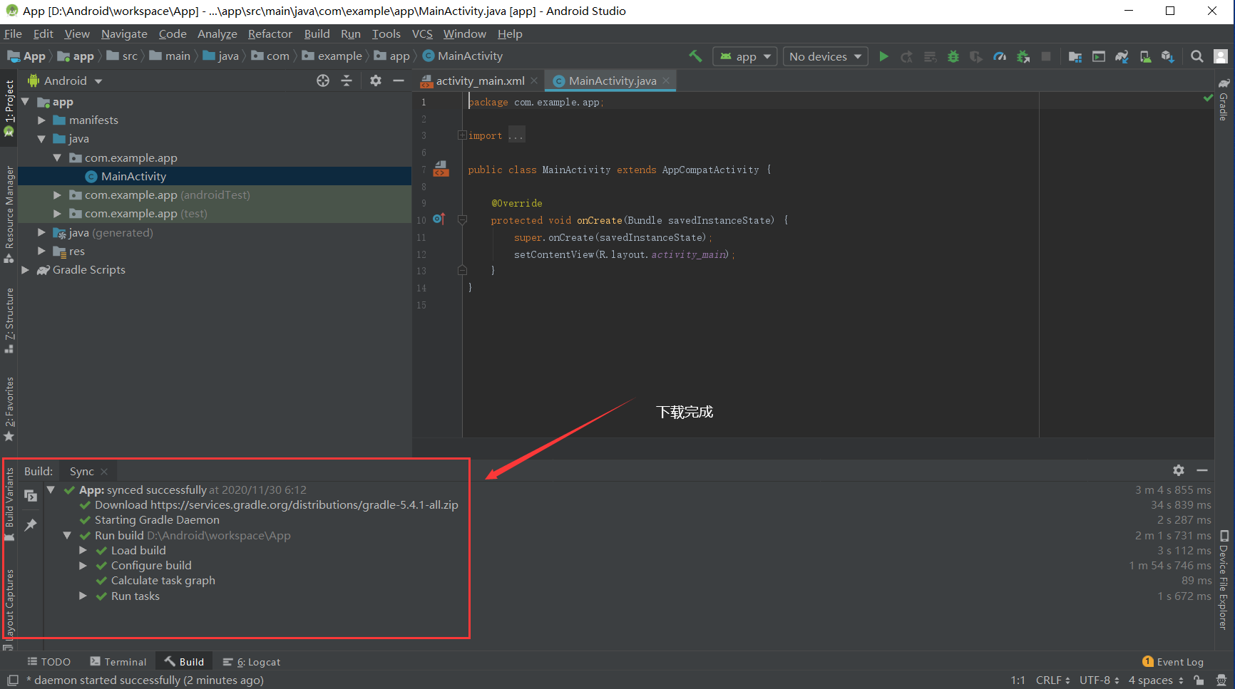Open the Build menu
This screenshot has width=1235, height=689.
coord(317,33)
